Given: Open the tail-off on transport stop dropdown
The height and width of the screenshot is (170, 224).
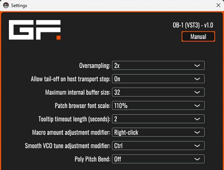Looking at the screenshot, I should click(158, 79).
